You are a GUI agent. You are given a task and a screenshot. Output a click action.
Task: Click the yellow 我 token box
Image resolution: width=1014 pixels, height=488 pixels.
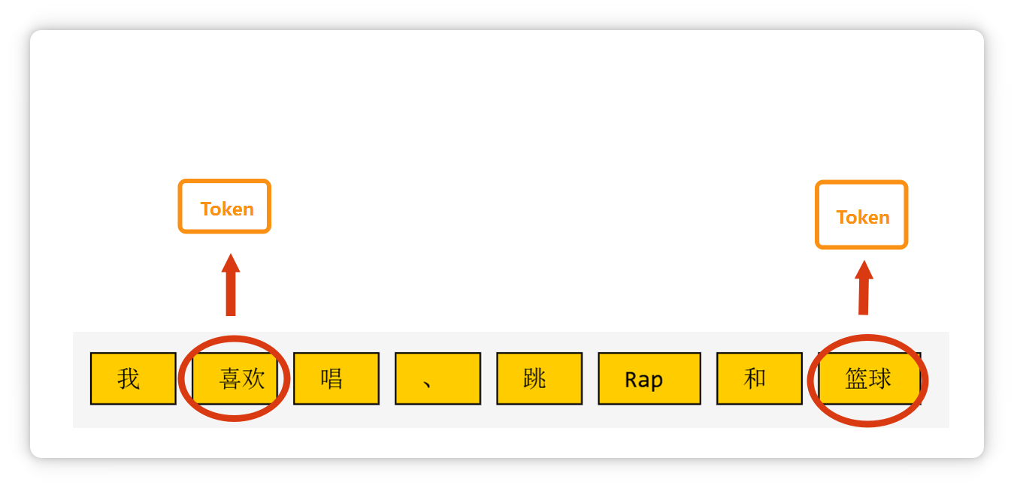(x=133, y=378)
